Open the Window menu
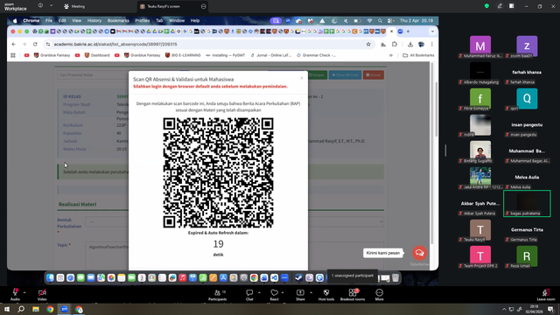 pos(177,21)
